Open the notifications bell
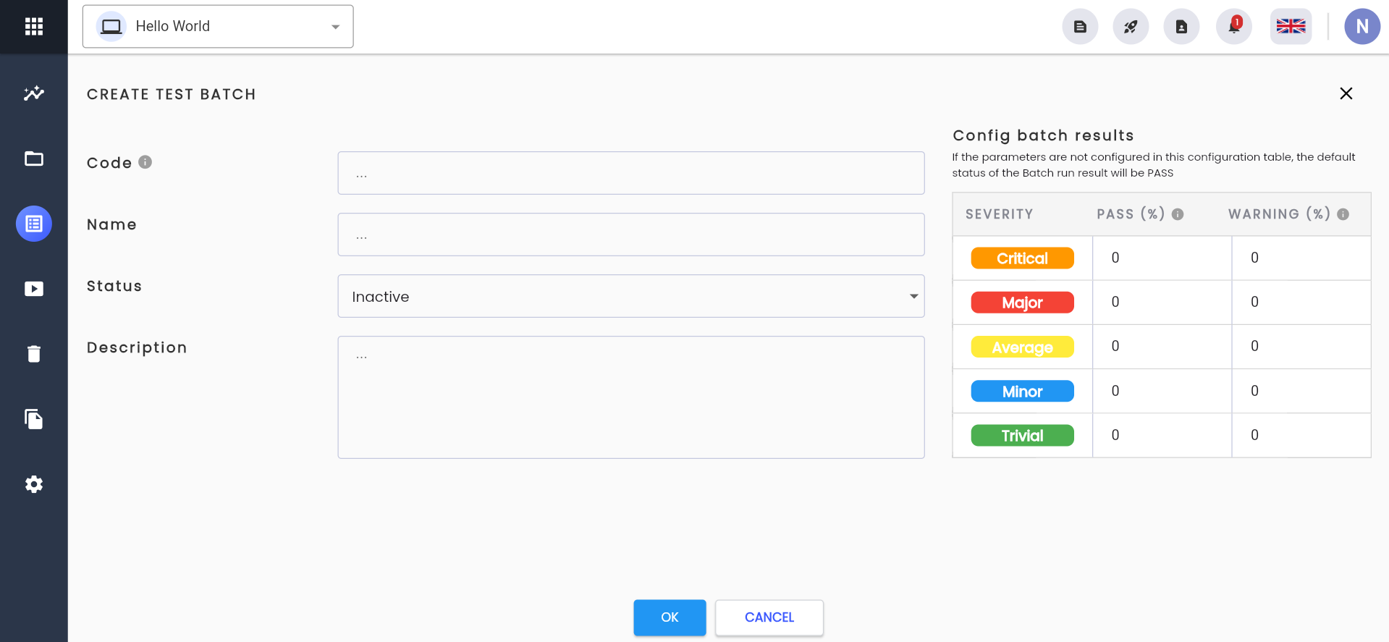The width and height of the screenshot is (1389, 642). (1234, 27)
